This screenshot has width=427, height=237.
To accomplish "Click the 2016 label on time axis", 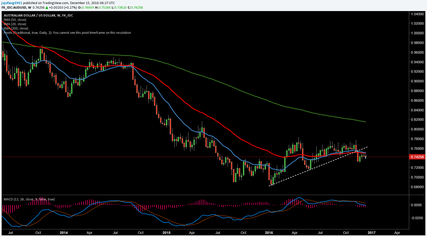I will (x=269, y=233).
